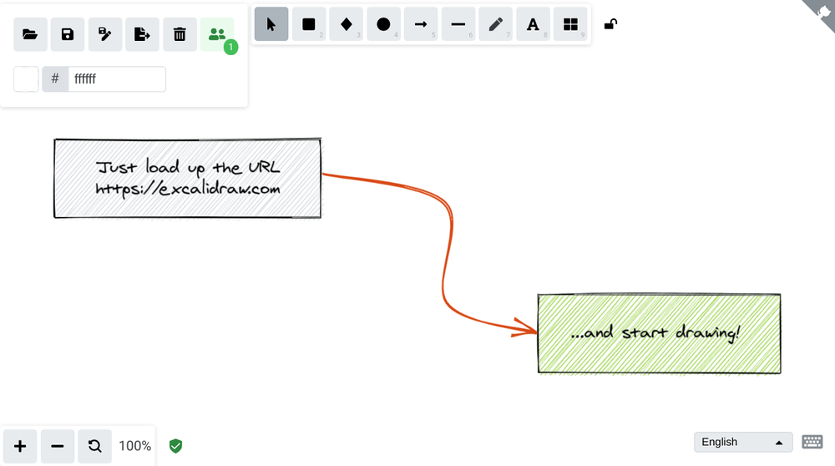The image size is (835, 466).
Task: Select the Ellipse tool
Action: click(x=383, y=24)
